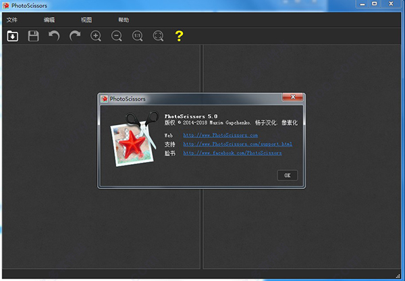Open the 帮助 menu
The width and height of the screenshot is (405, 281).
pyautogui.click(x=124, y=20)
